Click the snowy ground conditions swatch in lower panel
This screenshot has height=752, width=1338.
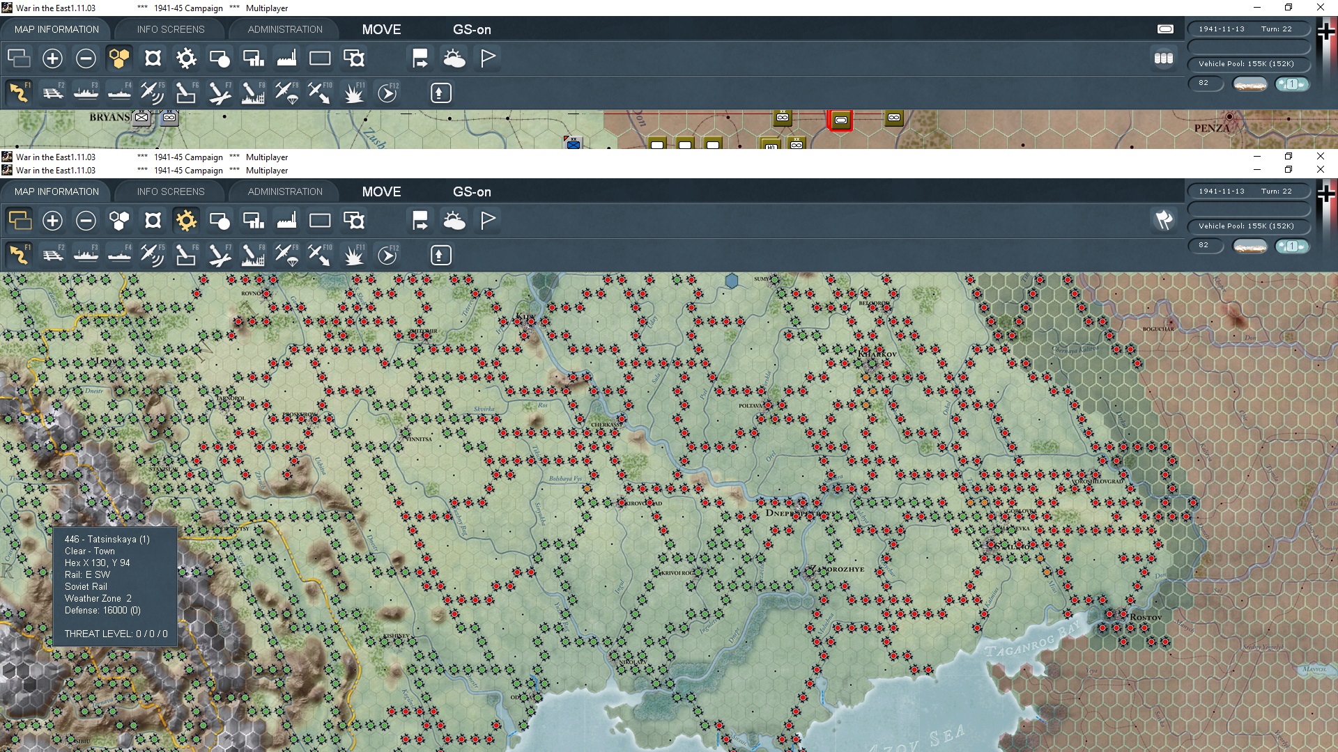coord(1249,246)
